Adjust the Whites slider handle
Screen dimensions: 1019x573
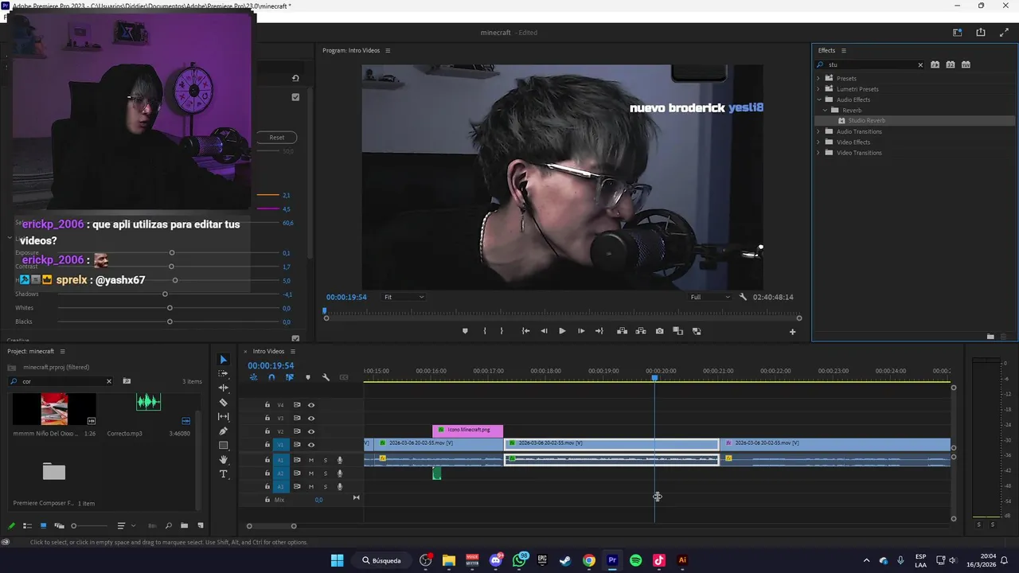pos(170,308)
